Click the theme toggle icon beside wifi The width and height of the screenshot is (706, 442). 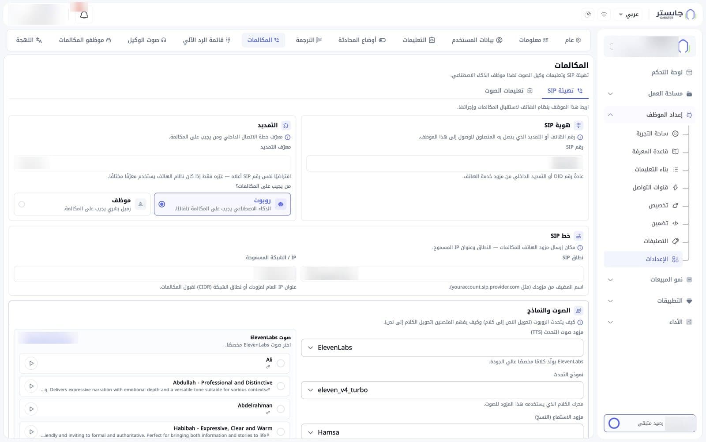(588, 15)
